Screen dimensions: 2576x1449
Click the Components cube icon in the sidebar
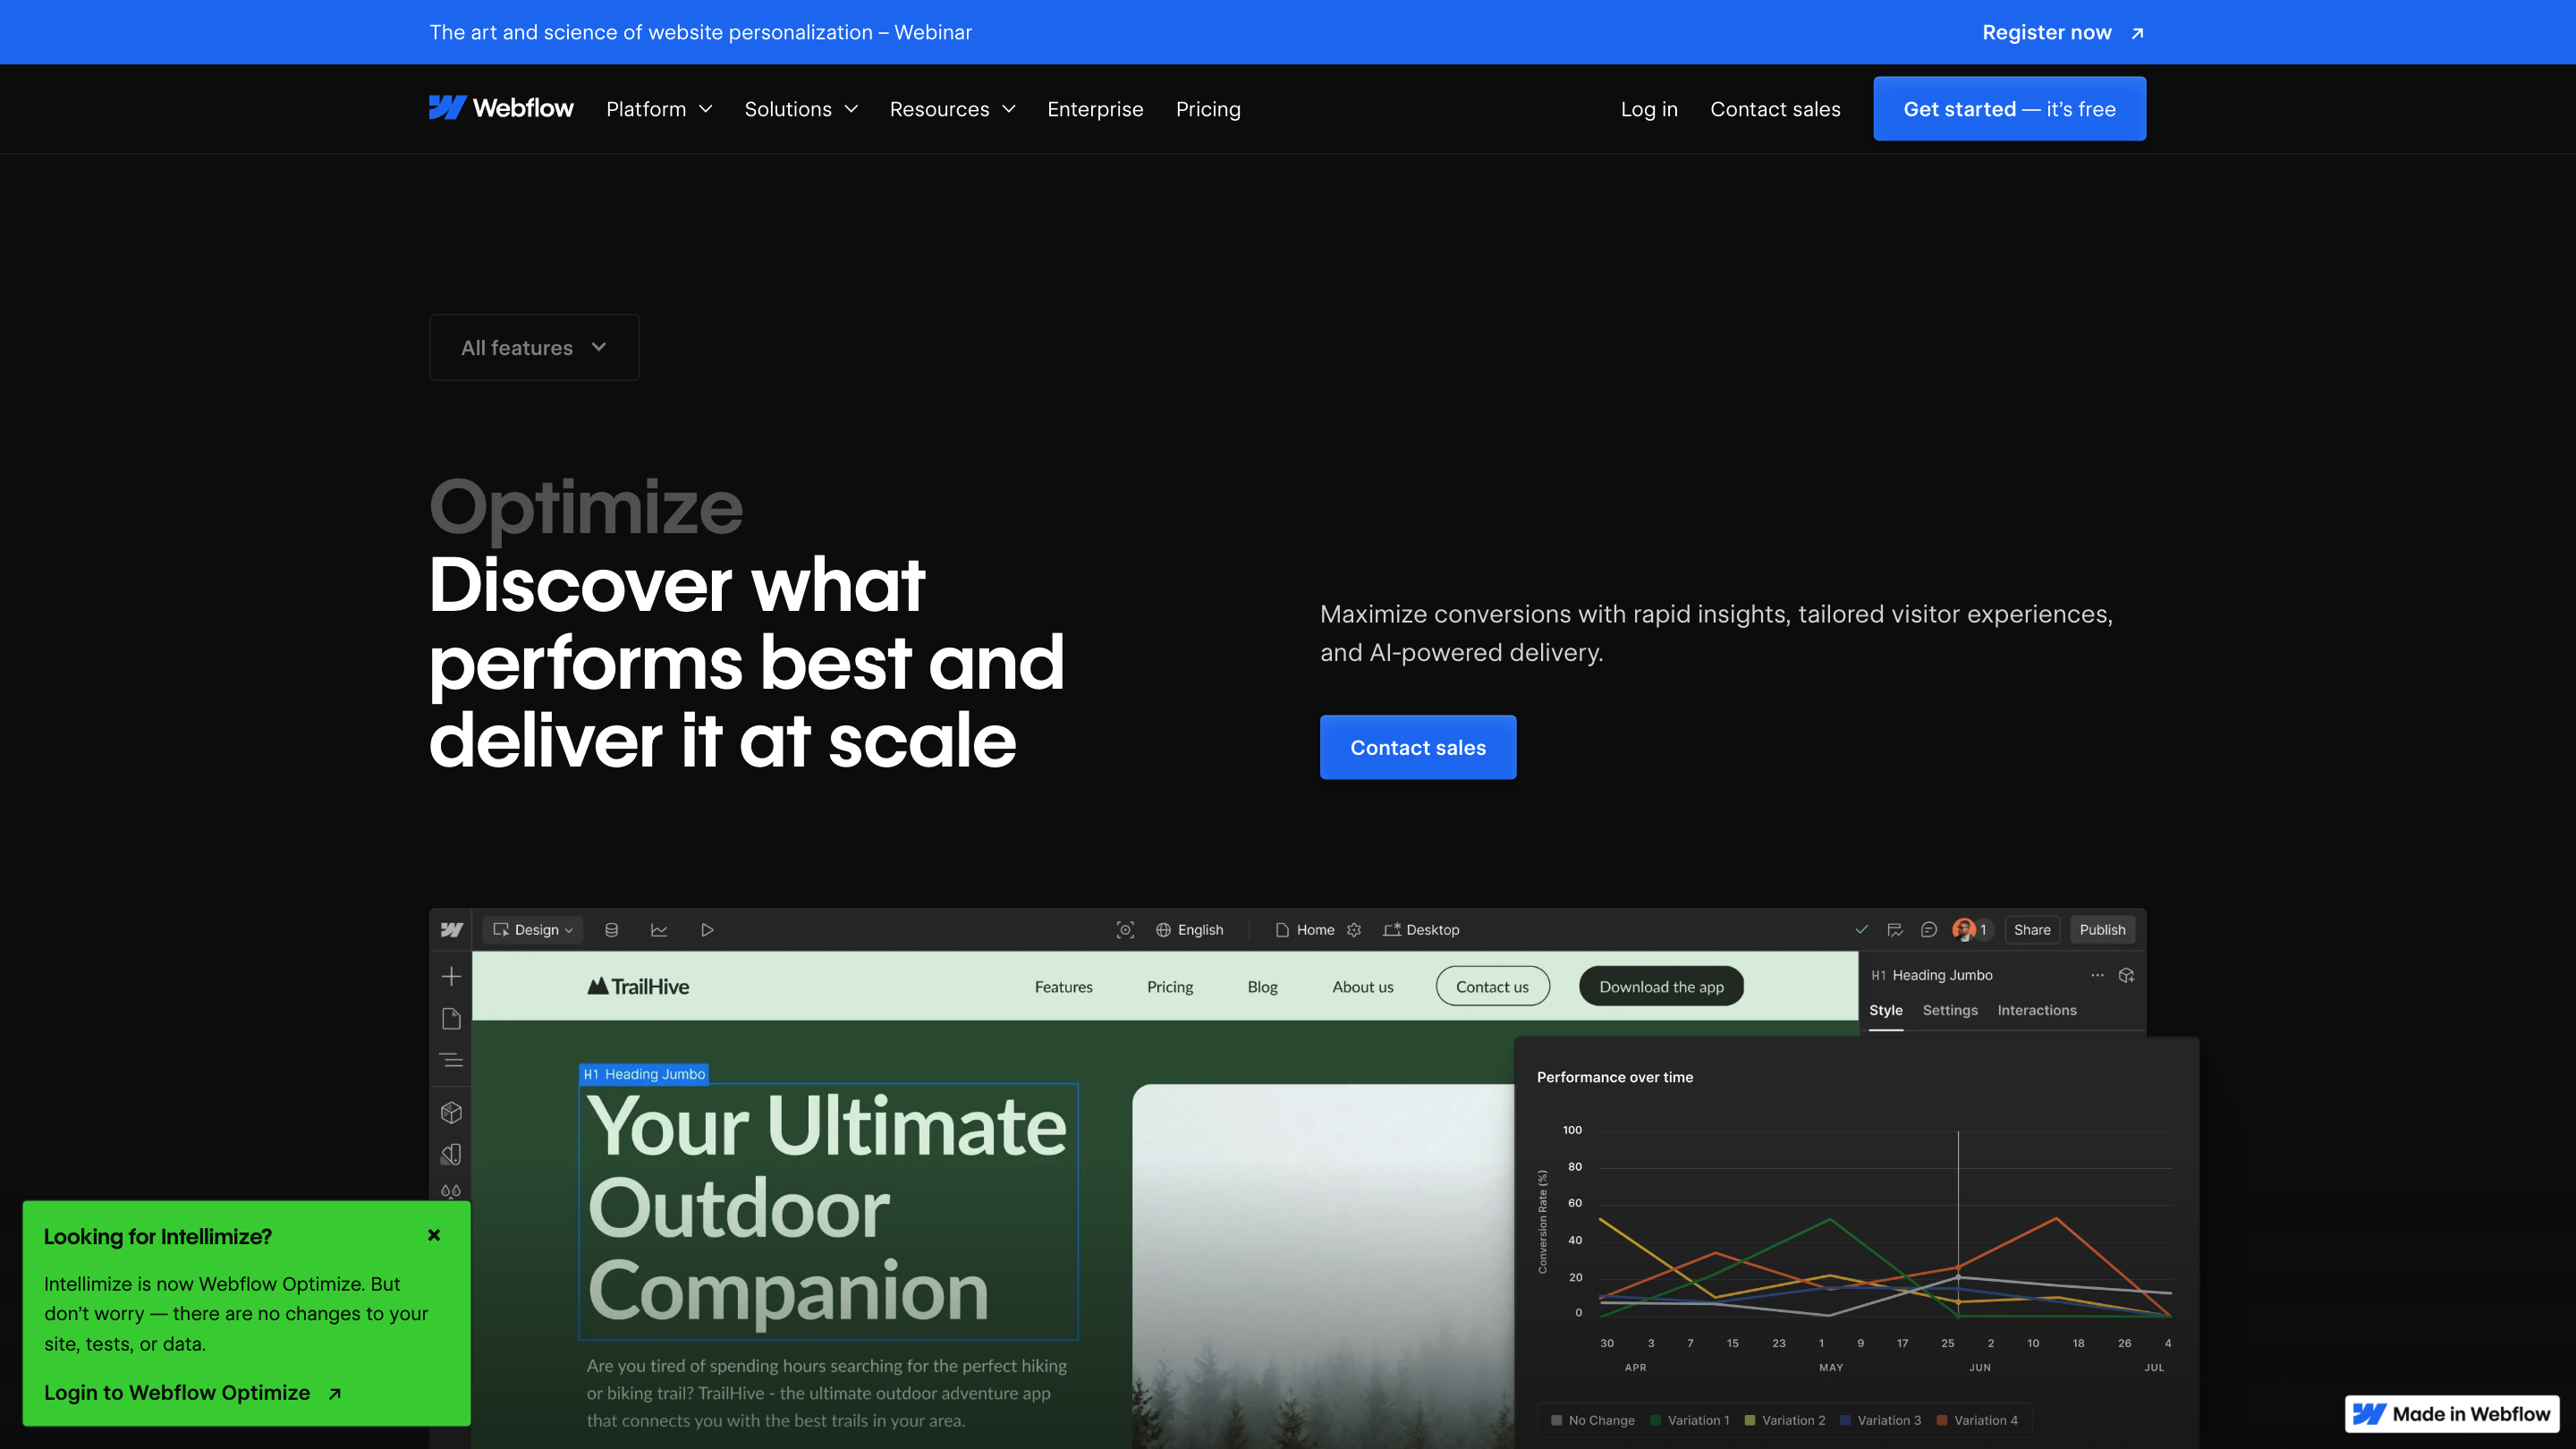(x=451, y=1112)
